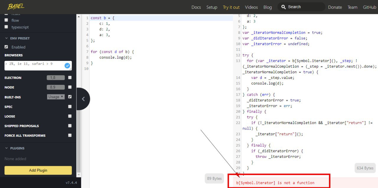Click the 634 Bytes size badge
This screenshot has width=378, height=188.
click(365, 168)
